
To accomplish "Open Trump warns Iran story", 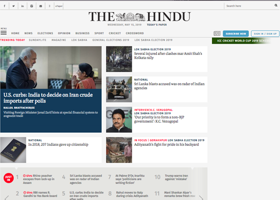I will click(176, 178).
